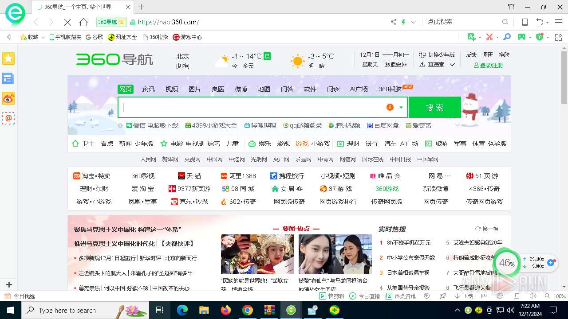Select the 网页 search tab

pos(126,89)
